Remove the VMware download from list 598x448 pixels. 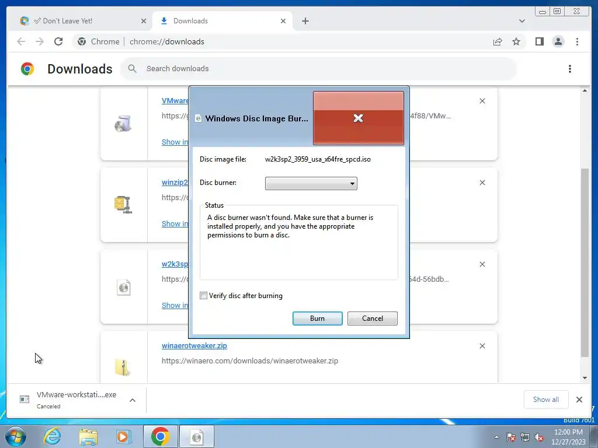click(482, 101)
